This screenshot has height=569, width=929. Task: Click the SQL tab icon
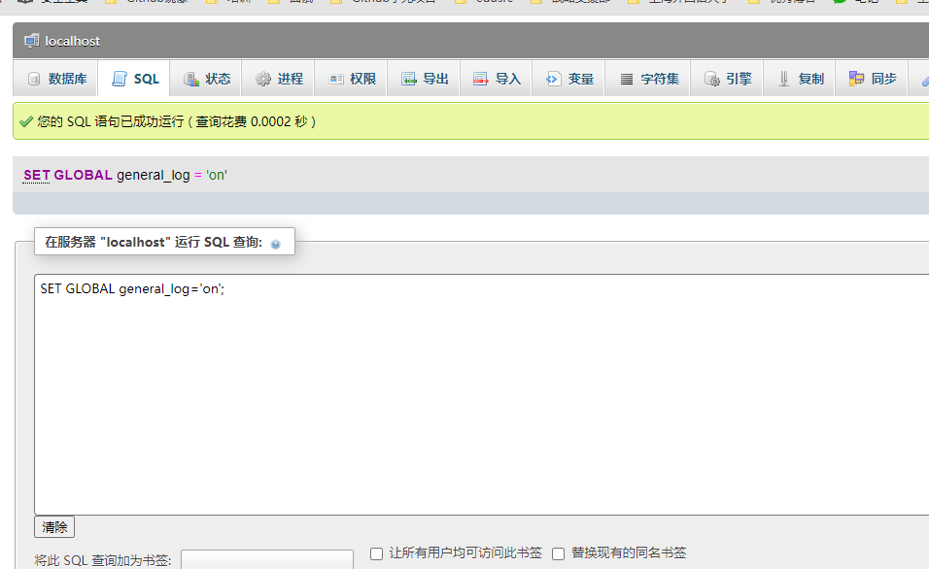coord(120,79)
